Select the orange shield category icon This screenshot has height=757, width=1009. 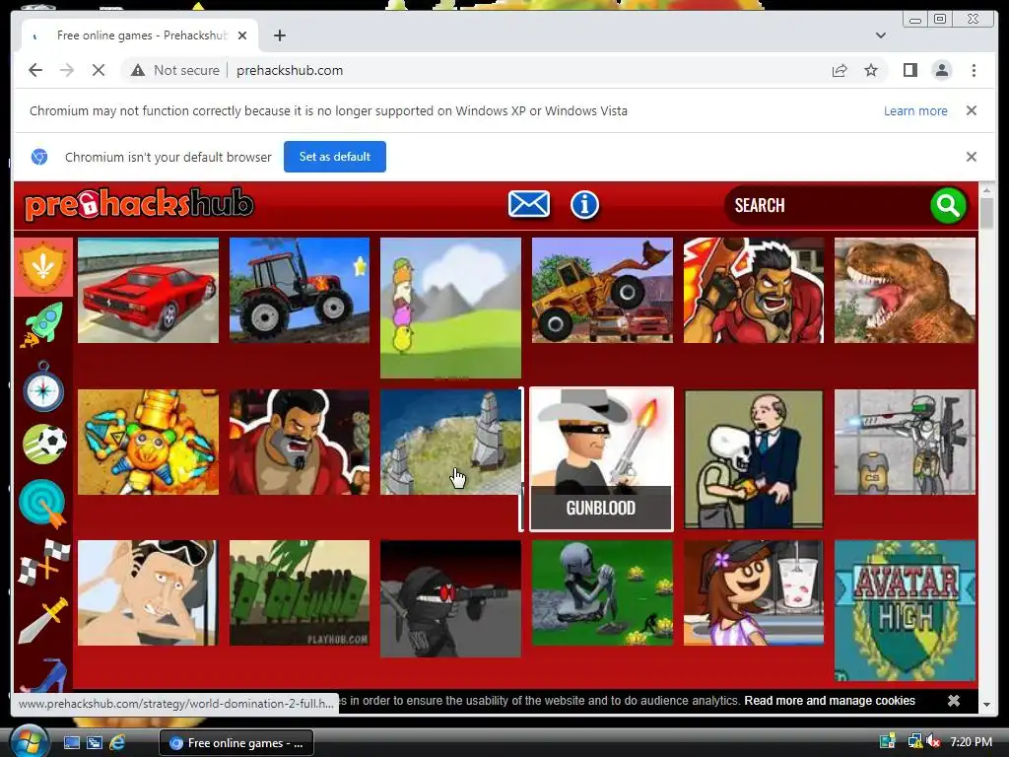pyautogui.click(x=43, y=267)
